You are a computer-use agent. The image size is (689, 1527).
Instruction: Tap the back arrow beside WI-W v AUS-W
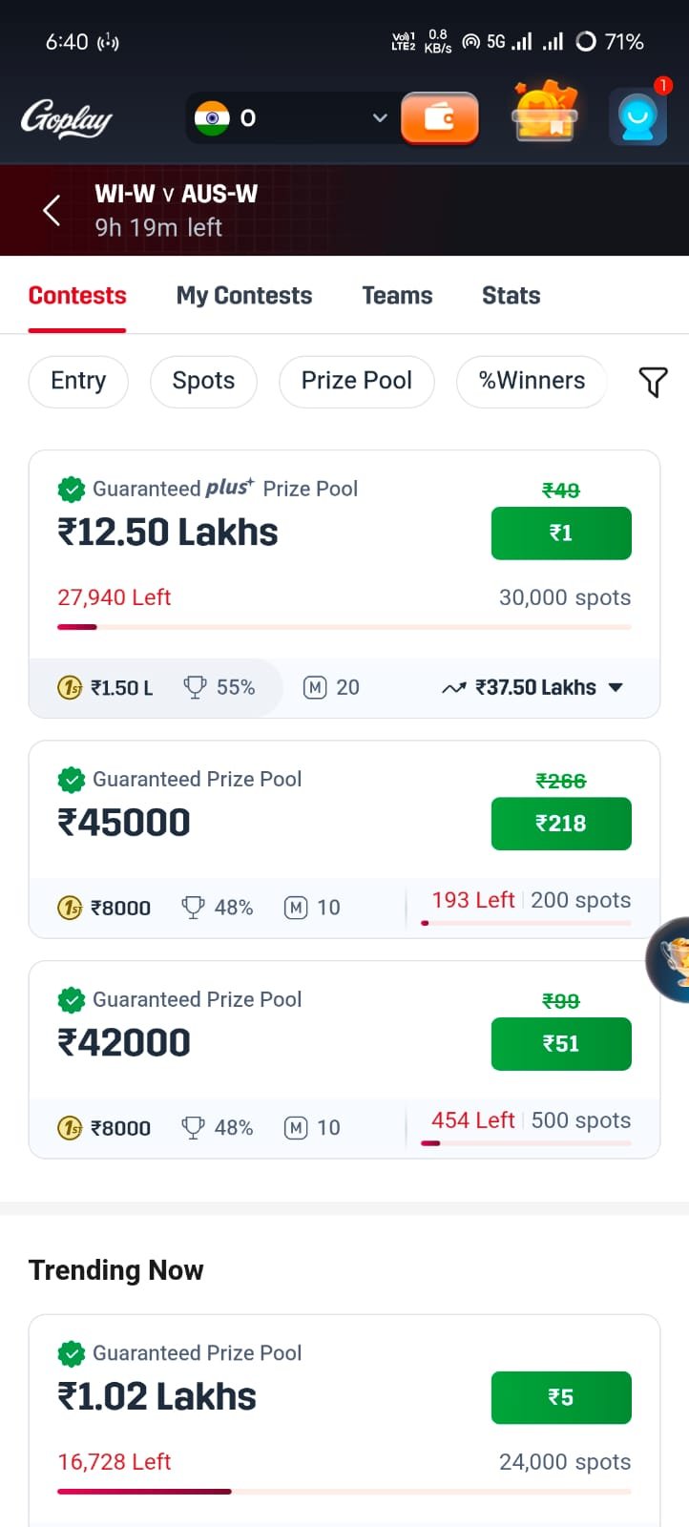52,210
